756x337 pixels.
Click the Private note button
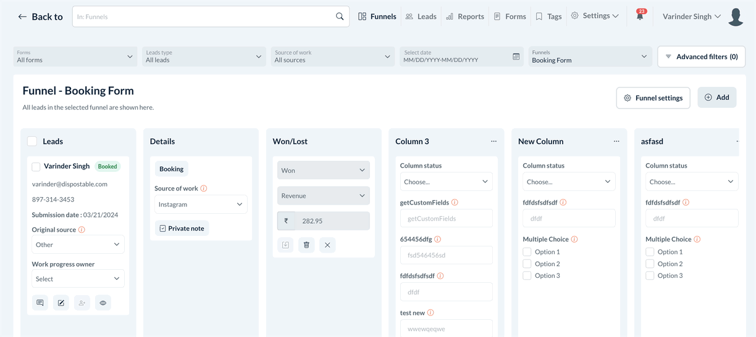coord(182,229)
